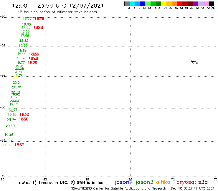Pick the black swatch ending the color scale
The width and height of the screenshot is (218, 191).
coord(211,4)
